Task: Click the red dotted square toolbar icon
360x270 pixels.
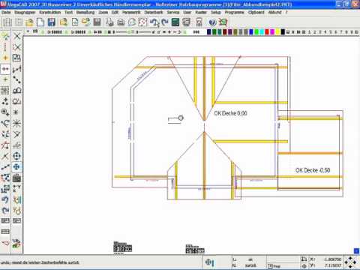Action: [142, 22]
